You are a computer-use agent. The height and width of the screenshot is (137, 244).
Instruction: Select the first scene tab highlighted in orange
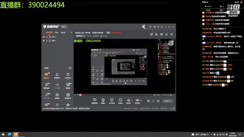(x=49, y=33)
